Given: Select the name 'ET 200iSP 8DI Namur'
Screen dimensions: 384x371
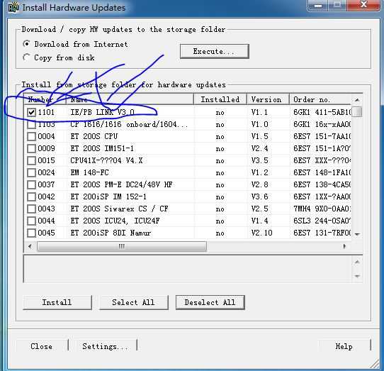Looking at the screenshot, I should [x=111, y=233].
